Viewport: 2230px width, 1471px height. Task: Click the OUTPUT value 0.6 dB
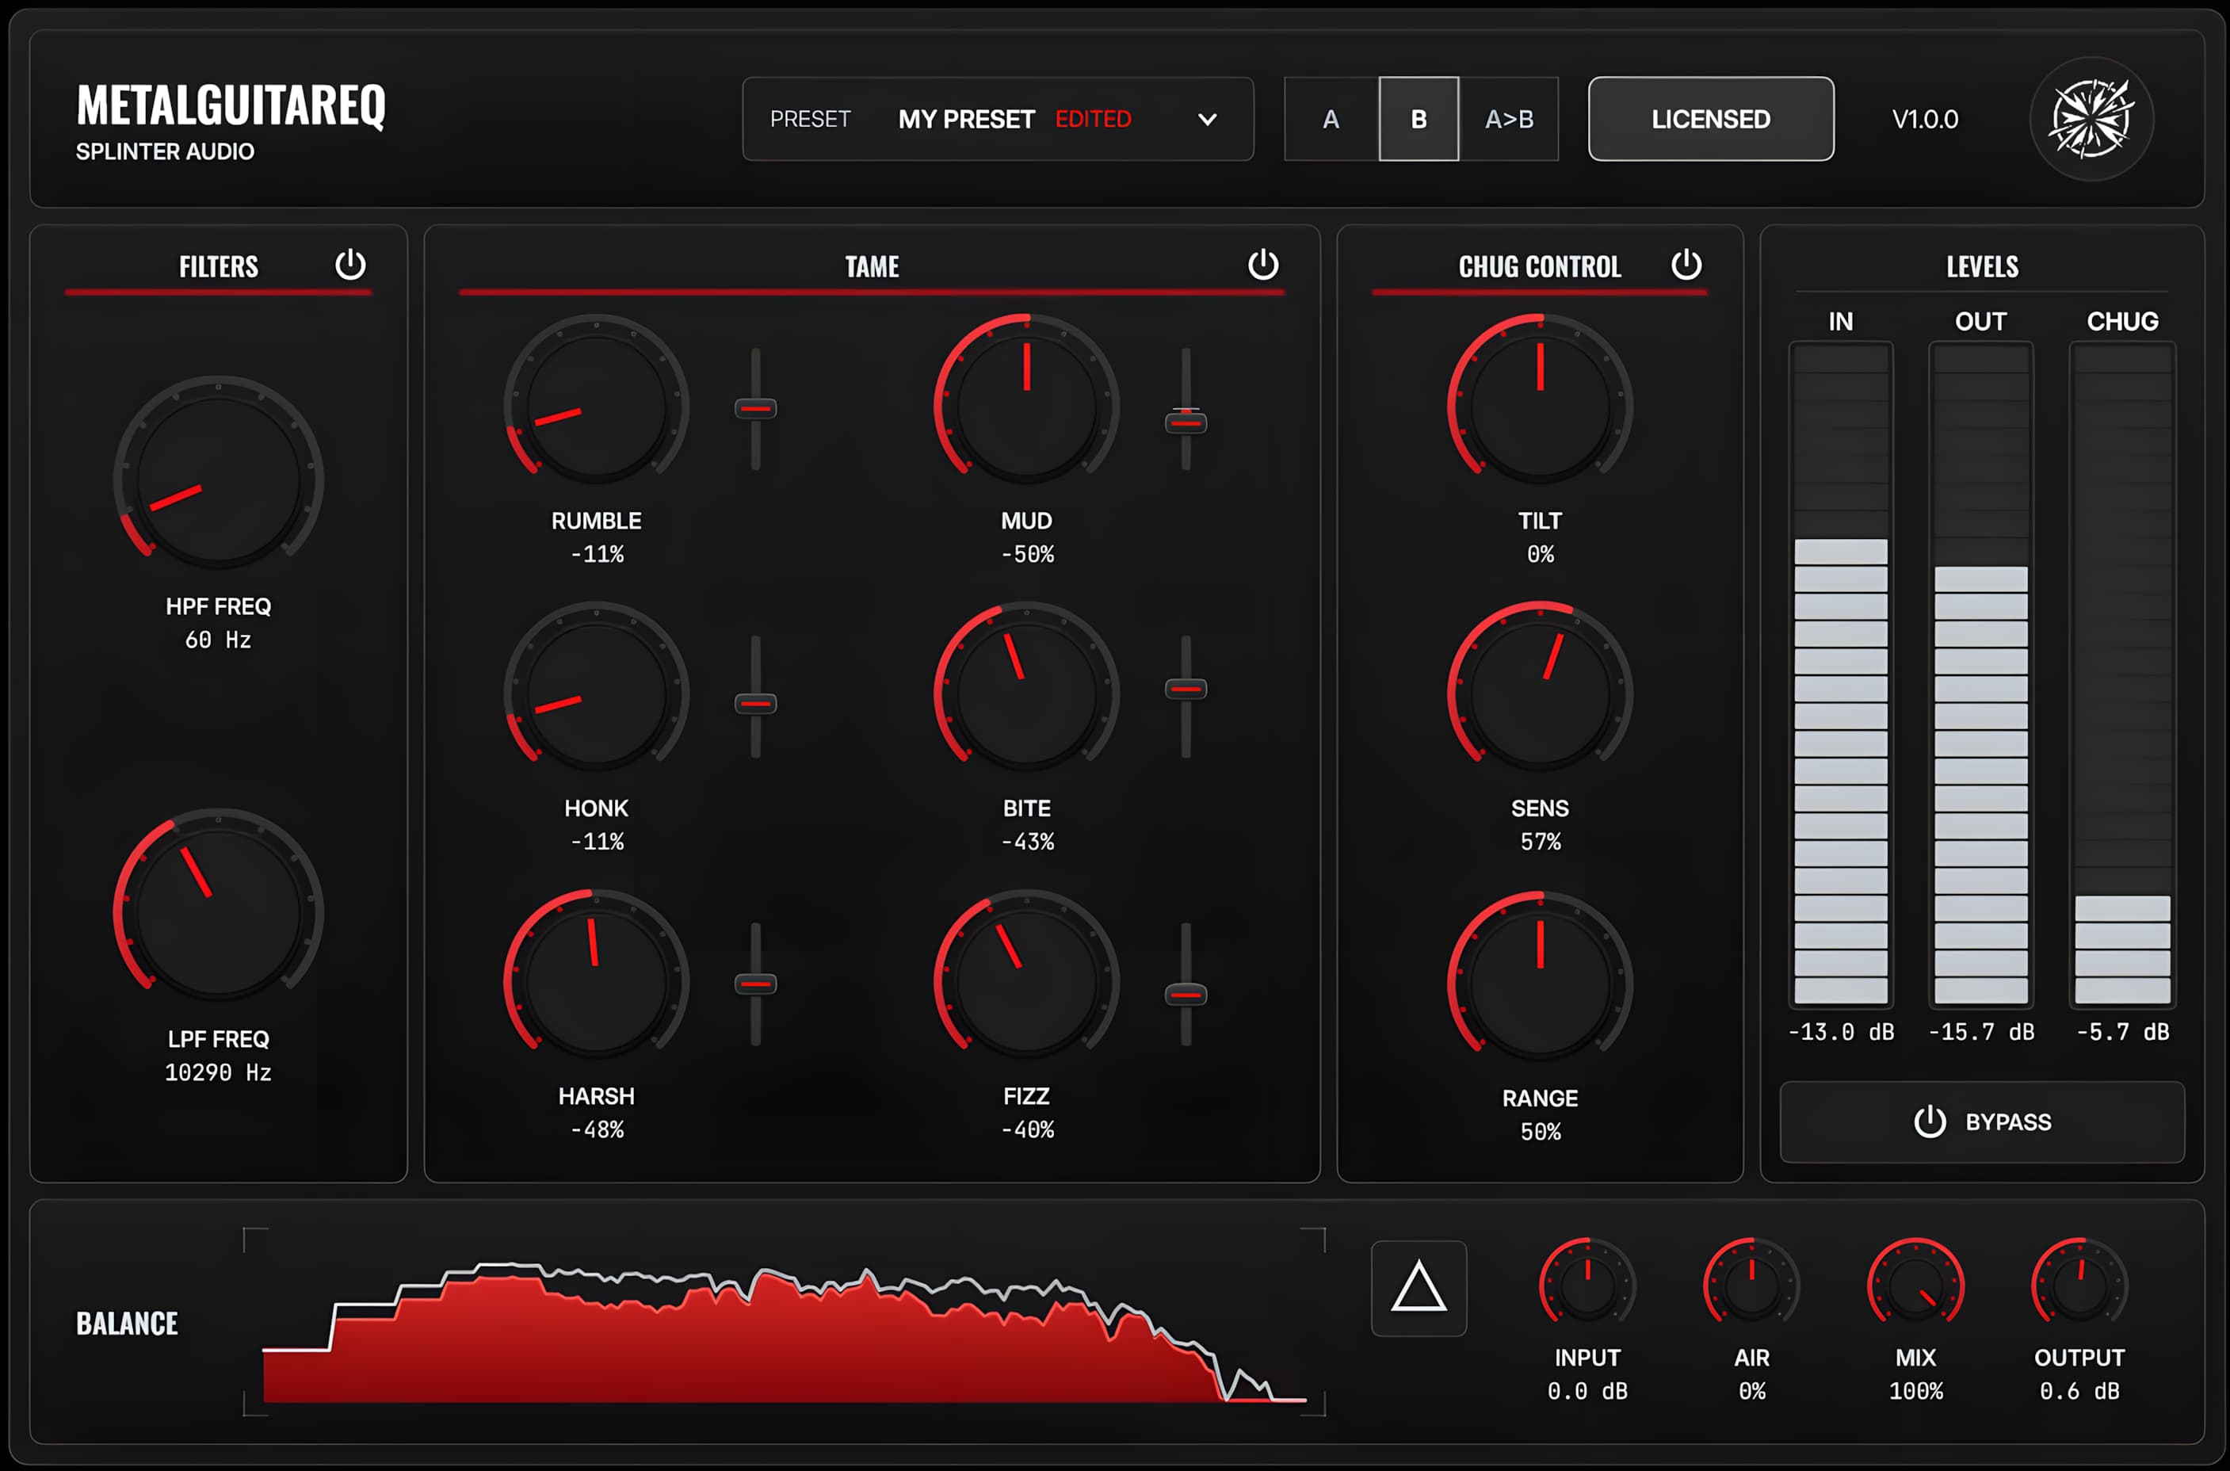[2080, 1391]
